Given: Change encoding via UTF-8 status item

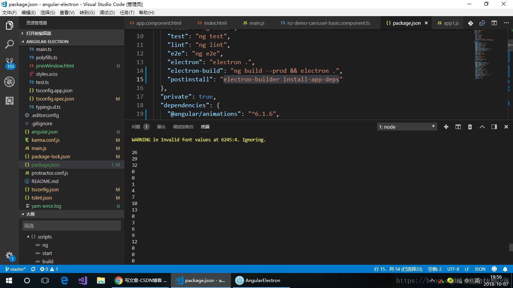Looking at the screenshot, I should 453,269.
